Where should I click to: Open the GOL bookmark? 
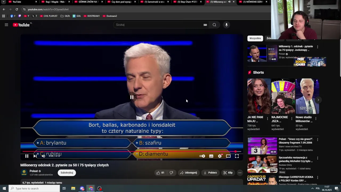pyautogui.click(x=77, y=16)
